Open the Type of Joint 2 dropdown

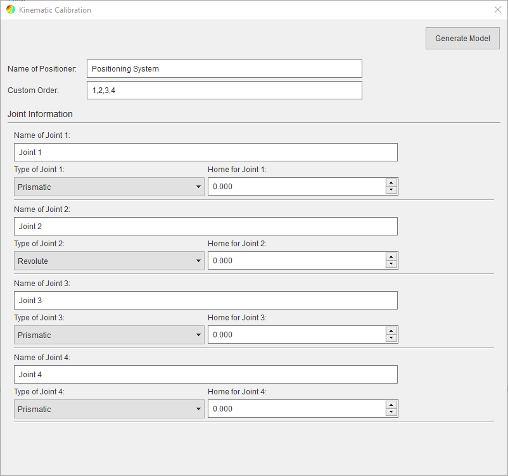109,261
